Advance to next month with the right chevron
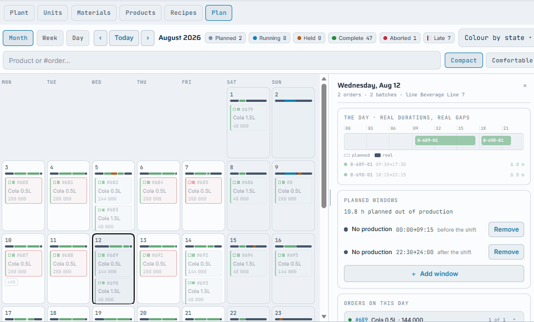The height and width of the screenshot is (322, 534). (147, 38)
